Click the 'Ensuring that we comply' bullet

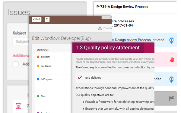coord(119,109)
